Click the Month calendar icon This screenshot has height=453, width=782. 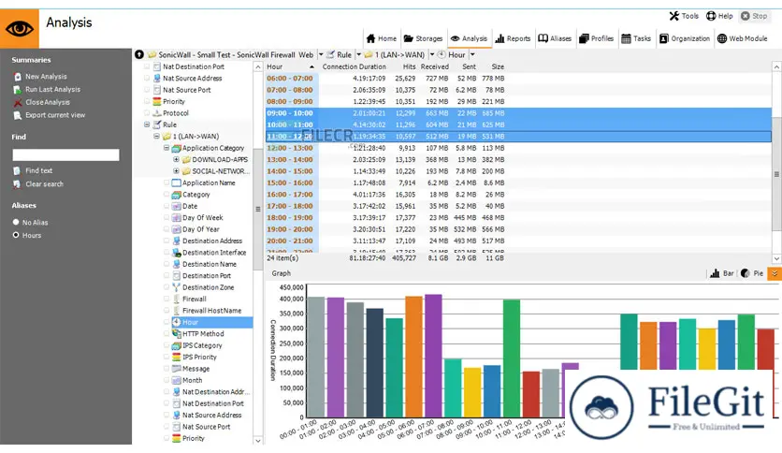(177, 380)
